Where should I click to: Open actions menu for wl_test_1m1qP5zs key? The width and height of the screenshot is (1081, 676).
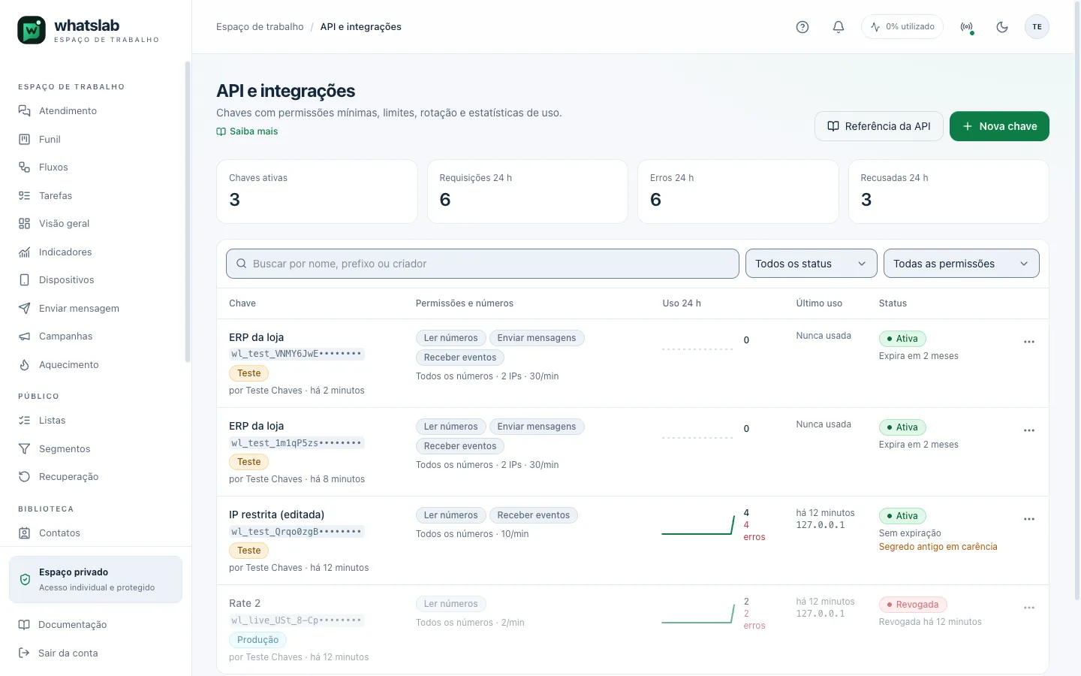(x=1029, y=430)
